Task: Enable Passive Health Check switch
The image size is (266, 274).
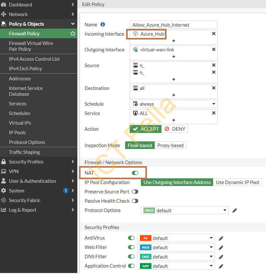Action: [135, 201]
